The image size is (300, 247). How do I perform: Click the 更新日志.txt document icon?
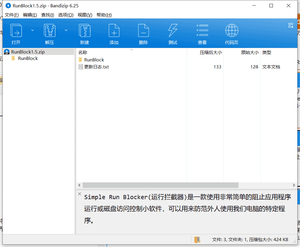81,67
